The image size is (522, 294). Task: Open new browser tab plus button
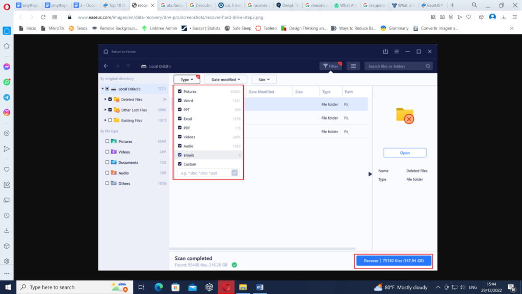(x=452, y=5)
